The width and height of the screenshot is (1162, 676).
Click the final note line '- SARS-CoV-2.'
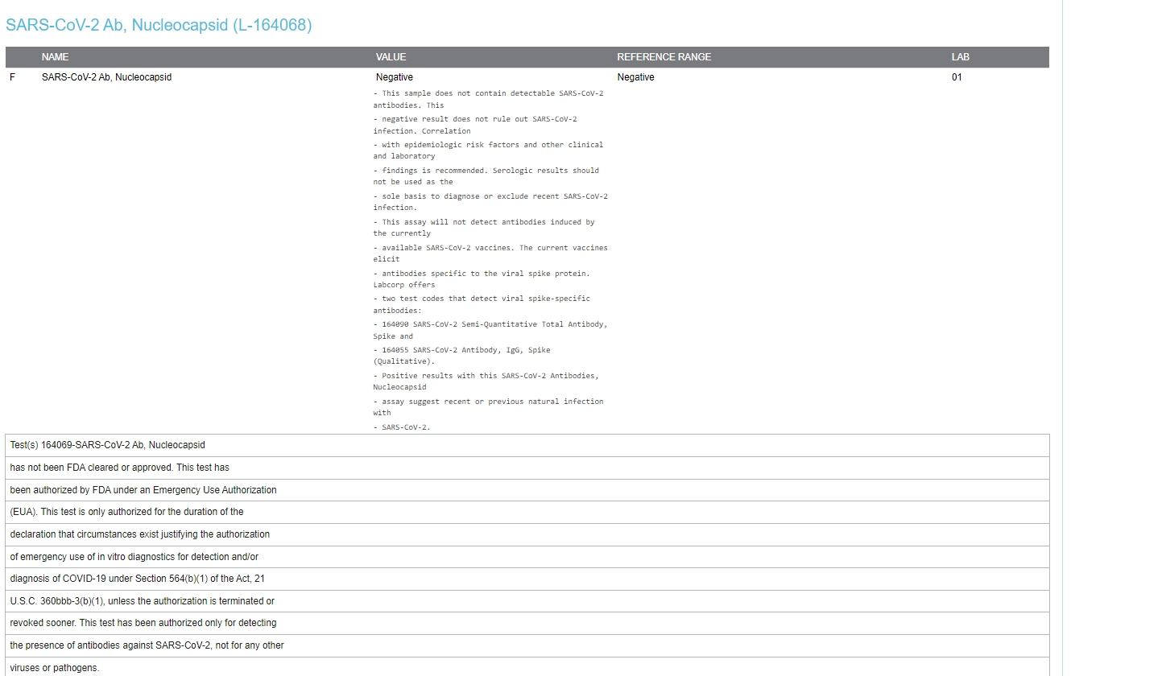(402, 427)
